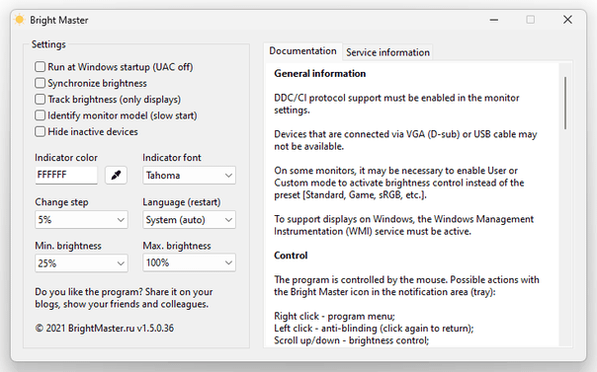Click the BrightMaster.ru copyright text

click(105, 328)
